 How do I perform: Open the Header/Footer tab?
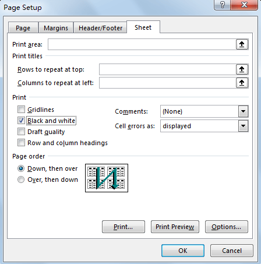pos(100,28)
